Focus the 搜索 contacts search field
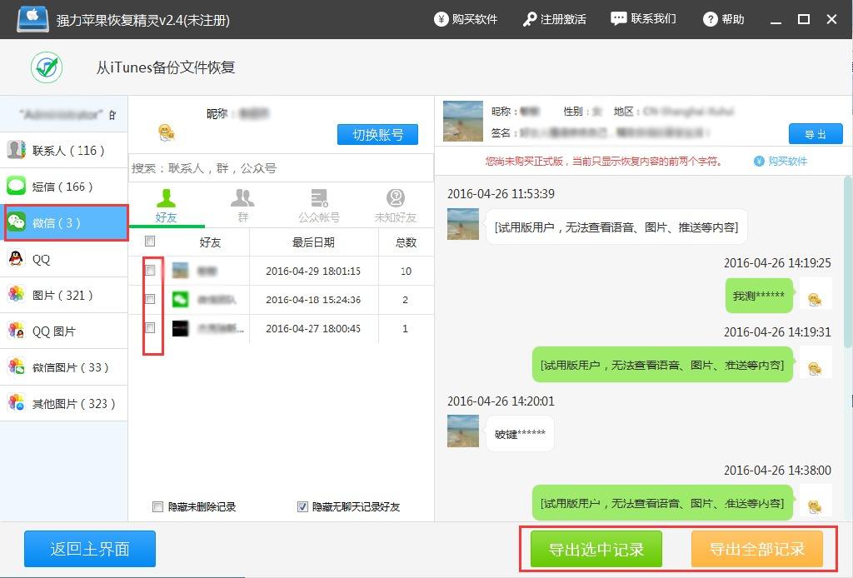853x578 pixels. [281, 168]
